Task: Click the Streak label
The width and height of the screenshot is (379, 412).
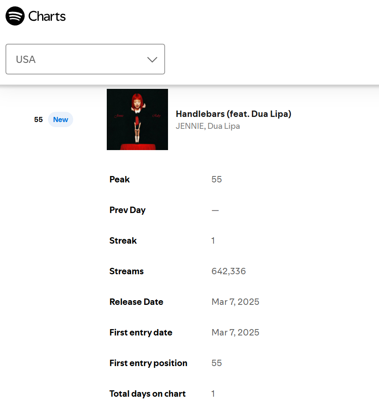Action: 123,241
